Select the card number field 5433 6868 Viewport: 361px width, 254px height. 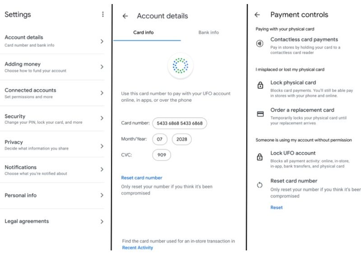tap(180, 123)
